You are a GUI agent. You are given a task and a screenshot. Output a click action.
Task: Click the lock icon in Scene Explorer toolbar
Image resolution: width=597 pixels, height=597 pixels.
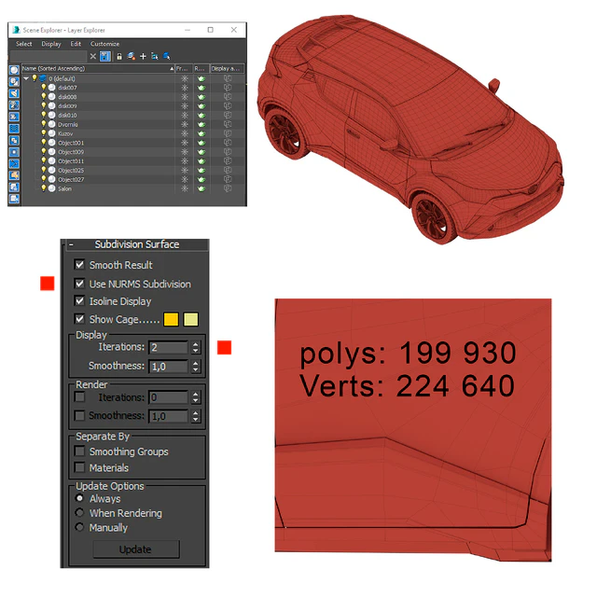tap(119, 56)
